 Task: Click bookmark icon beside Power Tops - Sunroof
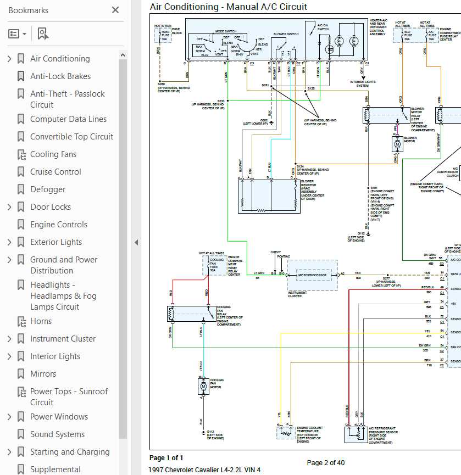coord(21,392)
